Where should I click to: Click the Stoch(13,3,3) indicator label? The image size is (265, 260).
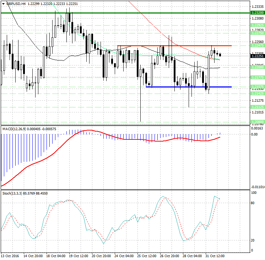[x=15, y=193]
